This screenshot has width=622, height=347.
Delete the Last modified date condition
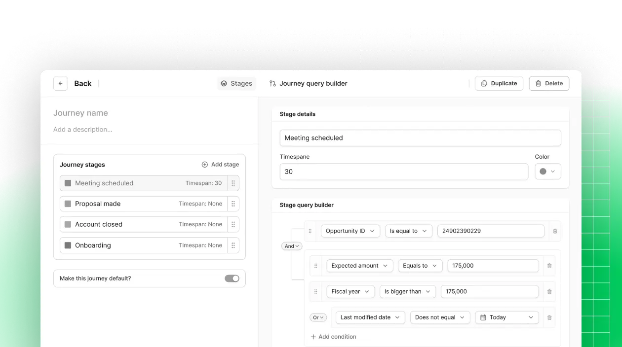coord(549,317)
